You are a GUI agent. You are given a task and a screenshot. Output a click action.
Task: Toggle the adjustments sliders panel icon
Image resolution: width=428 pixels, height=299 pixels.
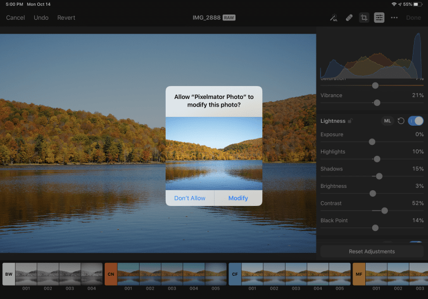379,18
